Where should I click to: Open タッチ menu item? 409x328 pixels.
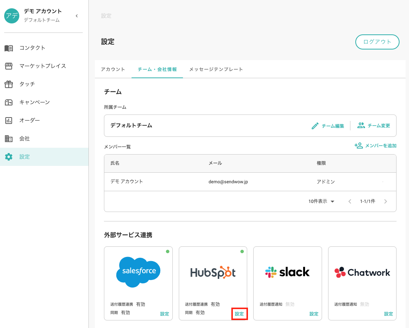[x=44, y=84]
